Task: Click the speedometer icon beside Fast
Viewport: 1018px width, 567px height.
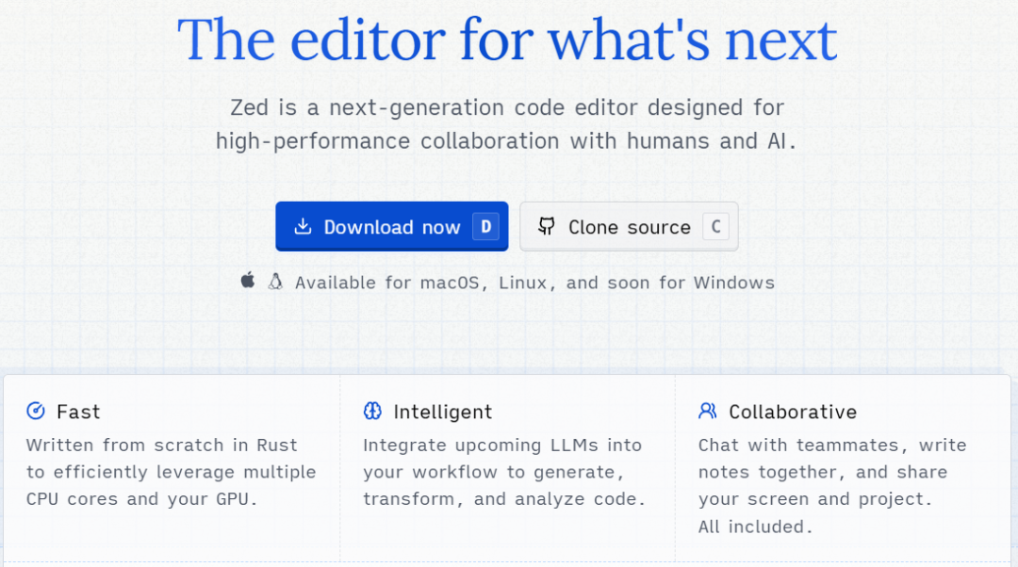Action: point(36,411)
